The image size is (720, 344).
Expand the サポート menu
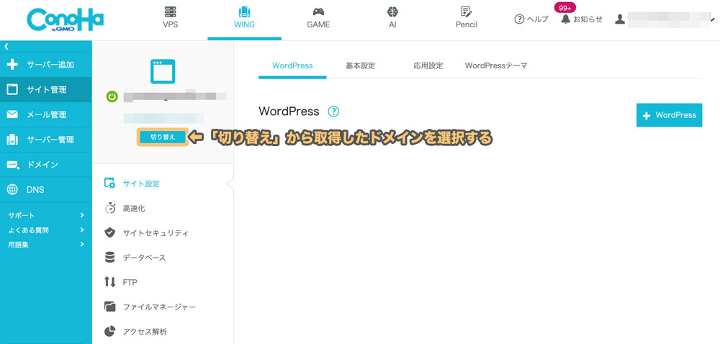[46, 215]
